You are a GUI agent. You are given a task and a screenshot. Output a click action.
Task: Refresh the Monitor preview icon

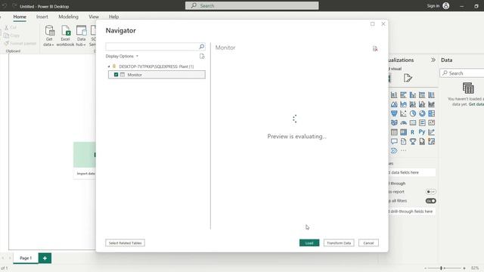(x=375, y=48)
